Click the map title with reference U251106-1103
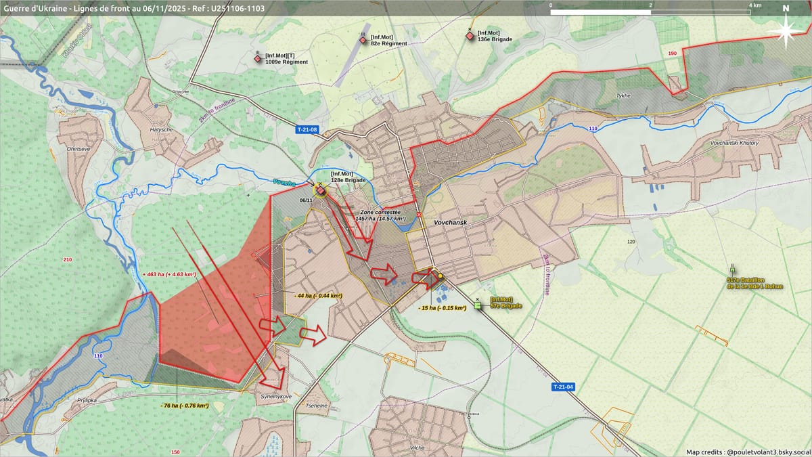This screenshot has height=457, width=812. coord(134,8)
